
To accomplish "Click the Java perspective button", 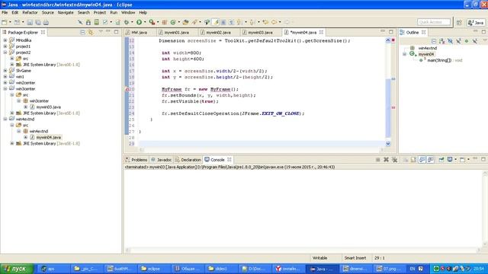I will (x=476, y=22).
